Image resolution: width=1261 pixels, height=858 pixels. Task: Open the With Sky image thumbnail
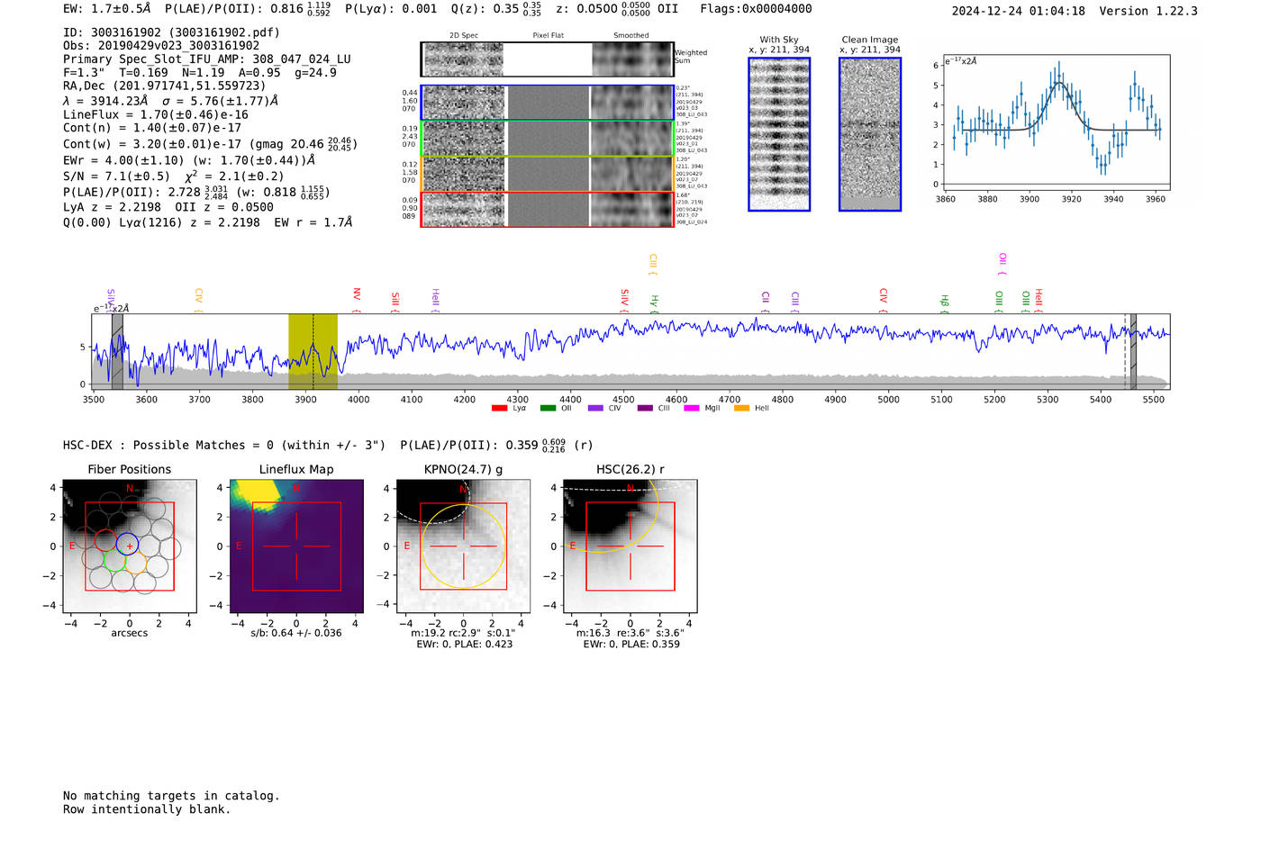779,134
